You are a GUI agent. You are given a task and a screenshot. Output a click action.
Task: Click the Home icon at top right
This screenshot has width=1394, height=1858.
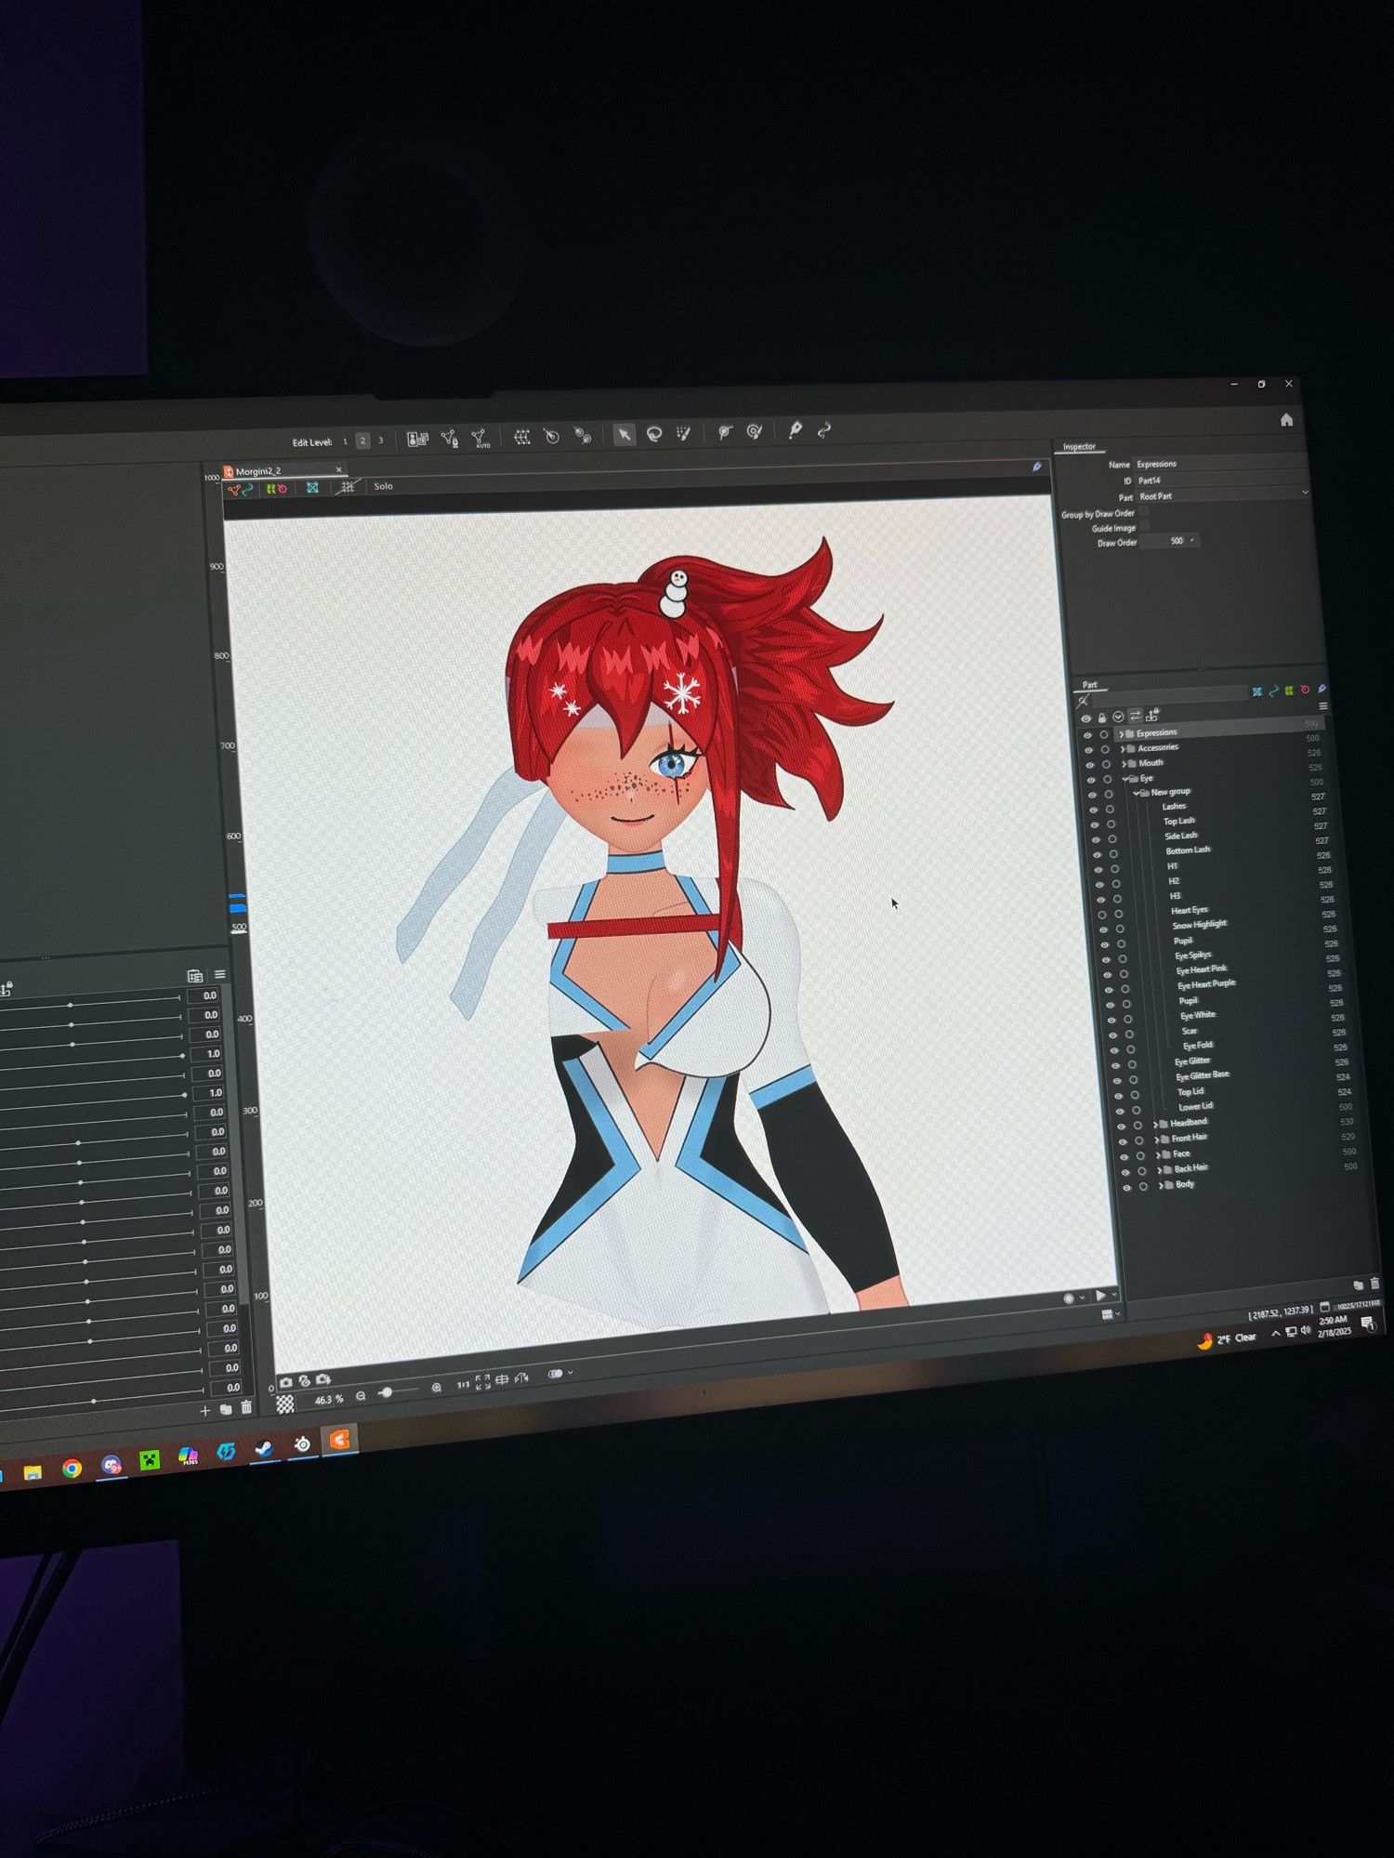pos(1287,419)
